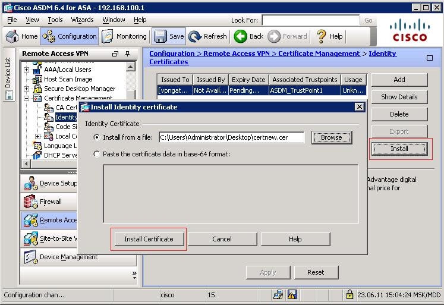The image size is (444, 305).
Task: Switch to the Monitoring view
Action: [x=124, y=36]
